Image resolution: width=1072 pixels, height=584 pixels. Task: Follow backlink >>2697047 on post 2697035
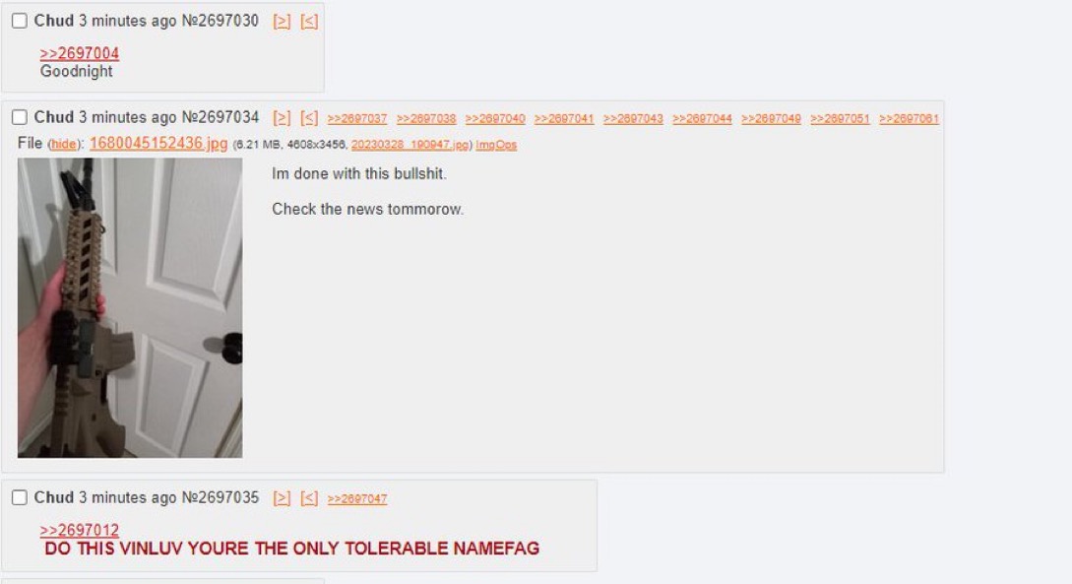357,498
